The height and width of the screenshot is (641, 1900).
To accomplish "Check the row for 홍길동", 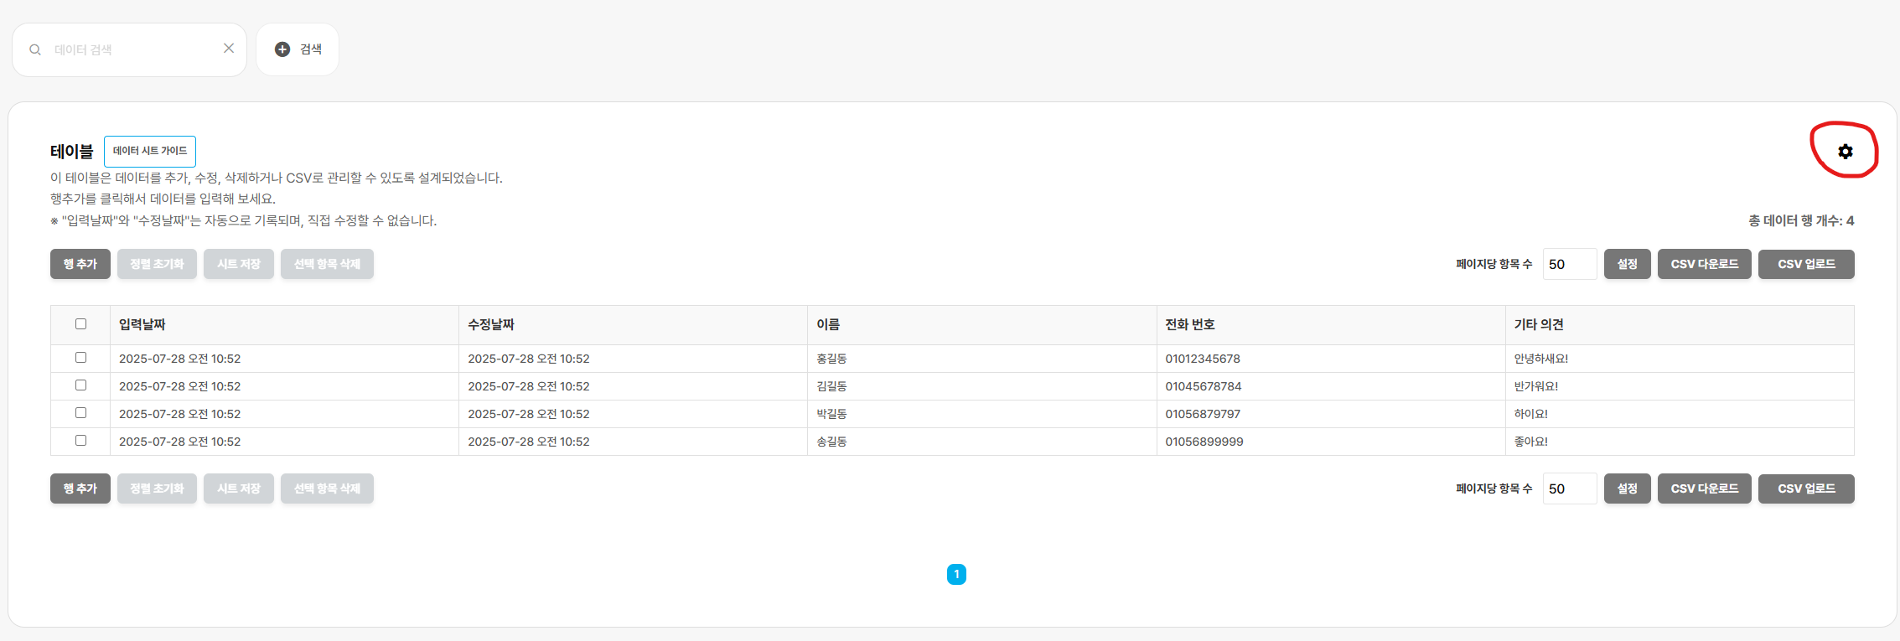I will tap(81, 357).
